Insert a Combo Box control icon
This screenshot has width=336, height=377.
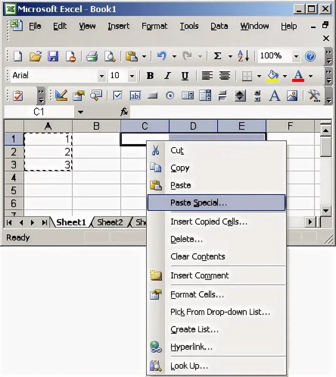pos(205,96)
